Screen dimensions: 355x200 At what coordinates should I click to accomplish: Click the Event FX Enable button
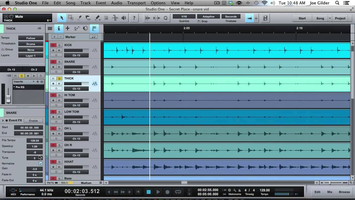click(x=33, y=121)
